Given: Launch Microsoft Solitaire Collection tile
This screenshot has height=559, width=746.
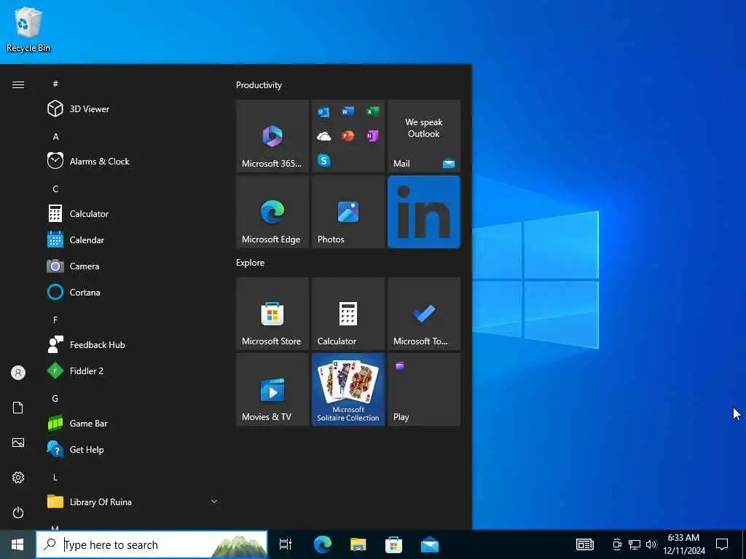Looking at the screenshot, I should pyautogui.click(x=348, y=389).
